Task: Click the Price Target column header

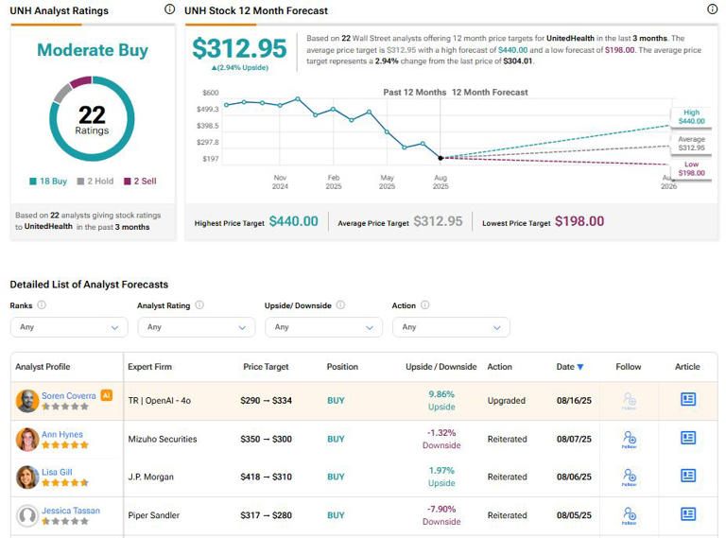Action: click(x=265, y=367)
